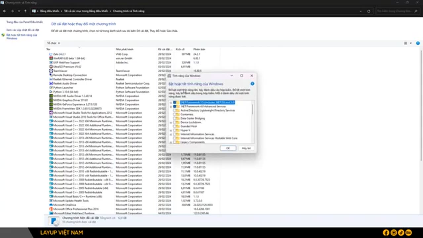Click the UXP WebView Support icon
The image size is (423, 238).
pyautogui.click(x=51, y=62)
